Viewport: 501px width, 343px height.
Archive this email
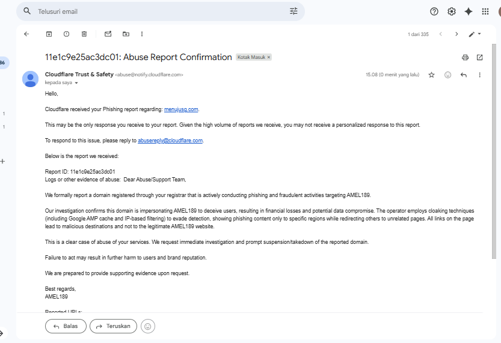pos(49,34)
